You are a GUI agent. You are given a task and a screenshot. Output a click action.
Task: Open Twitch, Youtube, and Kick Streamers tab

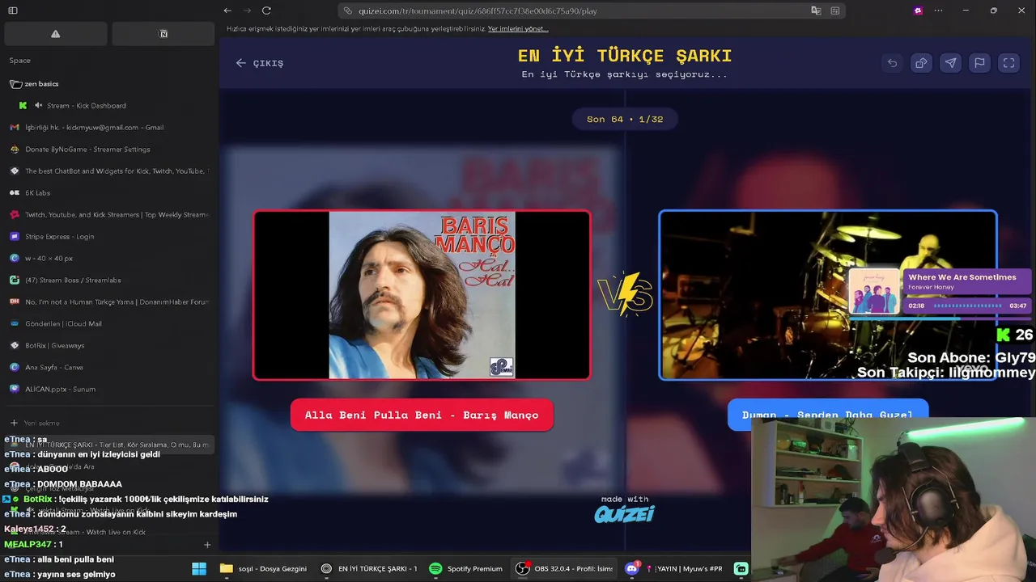coord(109,215)
